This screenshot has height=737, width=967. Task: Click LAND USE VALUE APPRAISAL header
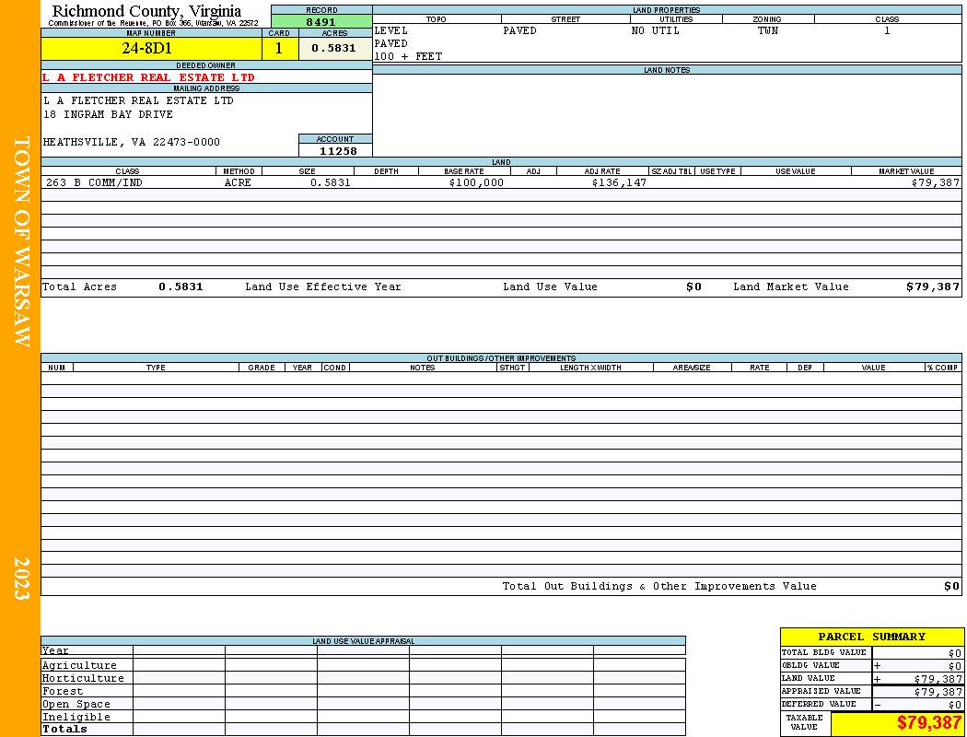363,641
